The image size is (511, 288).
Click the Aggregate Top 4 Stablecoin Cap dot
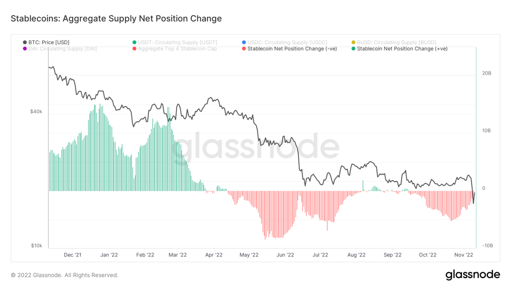pyautogui.click(x=135, y=49)
